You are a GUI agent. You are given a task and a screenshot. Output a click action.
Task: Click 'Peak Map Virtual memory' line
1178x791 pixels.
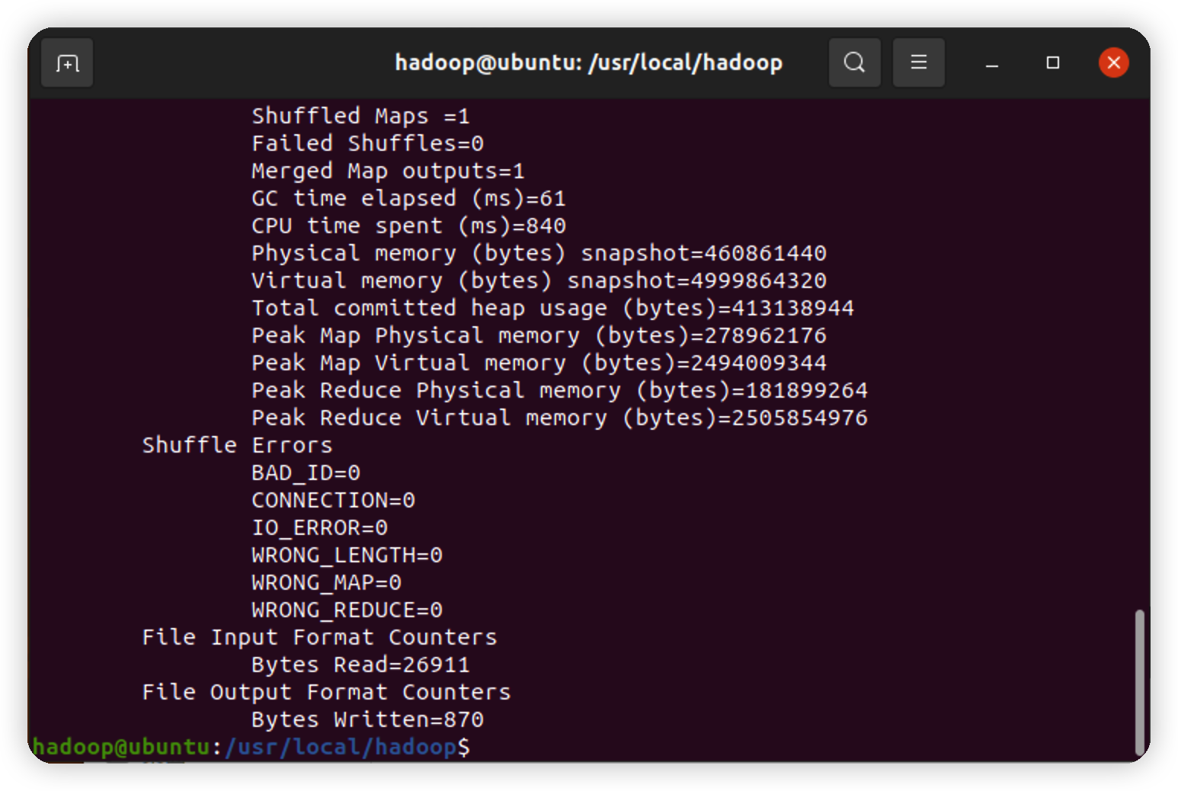(539, 363)
